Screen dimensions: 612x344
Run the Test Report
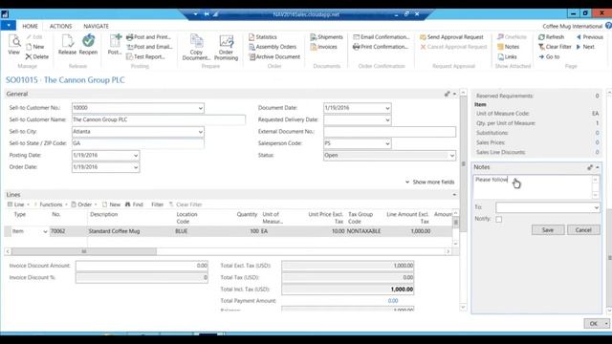pyautogui.click(x=145, y=56)
